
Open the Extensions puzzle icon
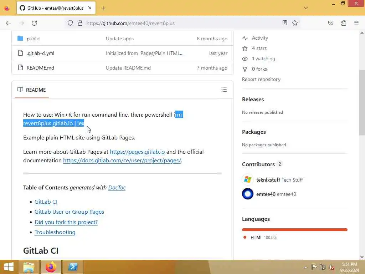pyautogui.click(x=344, y=23)
